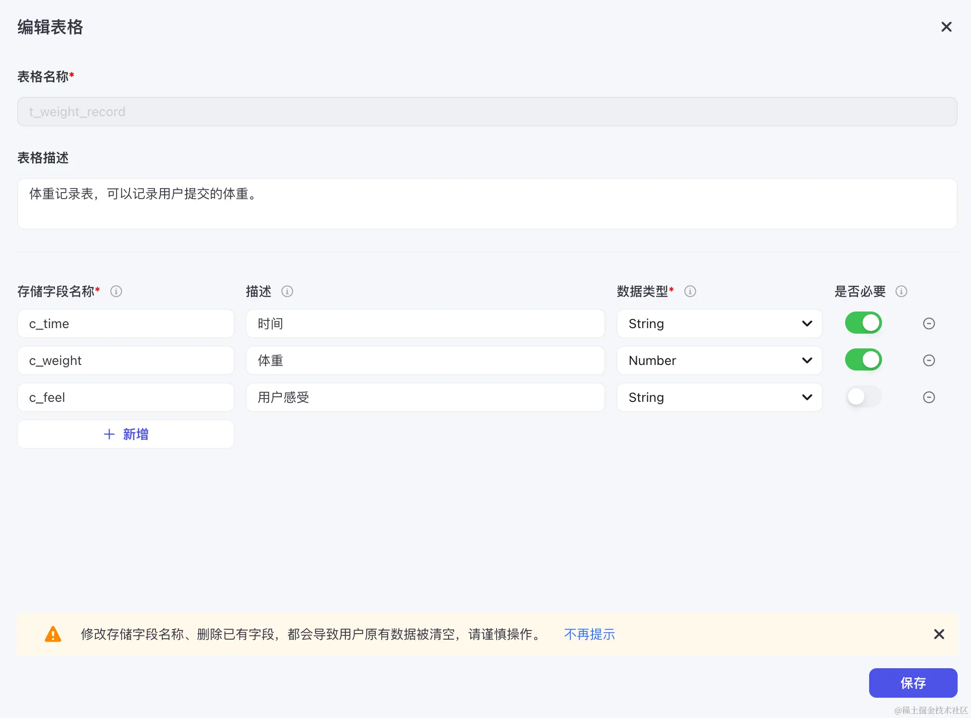Click the 保存 save button
This screenshot has width=971, height=718.
pos(913,683)
